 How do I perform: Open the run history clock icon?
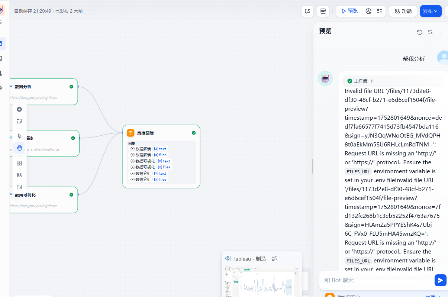[368, 11]
